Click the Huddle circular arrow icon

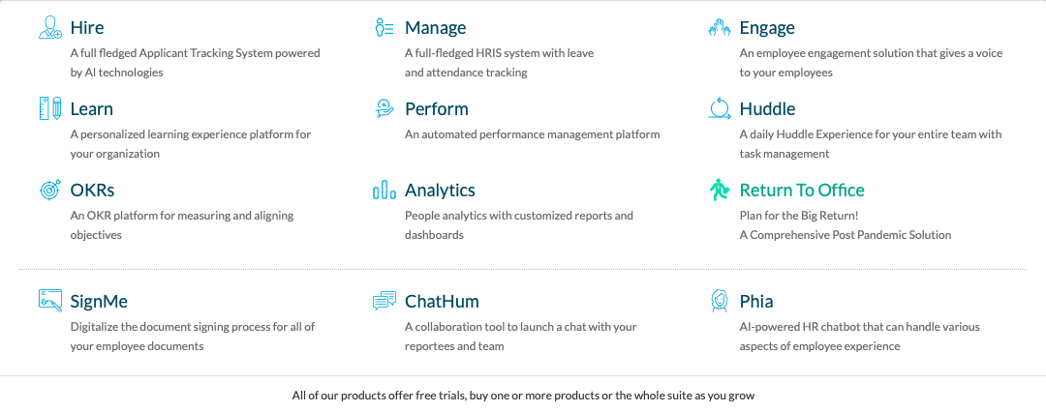(x=719, y=108)
